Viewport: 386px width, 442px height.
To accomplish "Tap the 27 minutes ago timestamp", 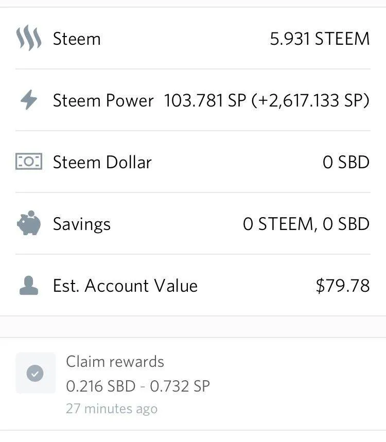I will pyautogui.click(x=112, y=409).
